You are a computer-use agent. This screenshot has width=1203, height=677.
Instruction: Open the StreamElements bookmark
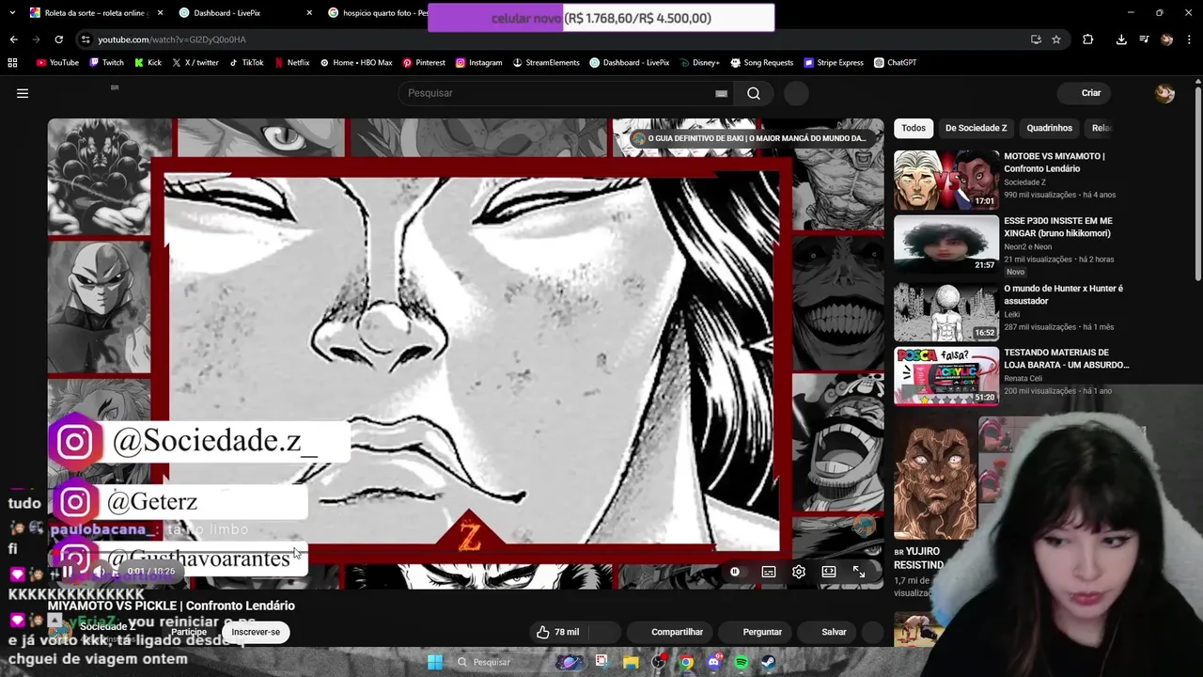pos(545,63)
